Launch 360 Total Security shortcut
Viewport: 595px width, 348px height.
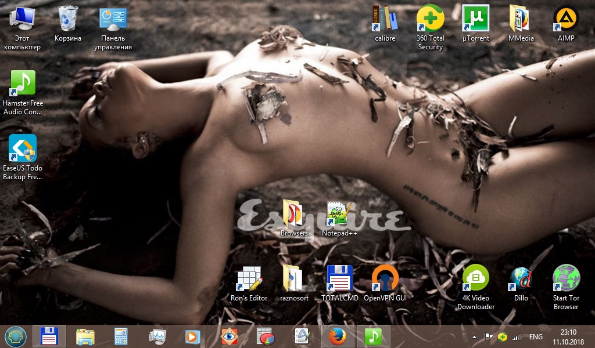tap(431, 28)
